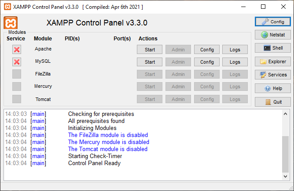
Task: Open Services with the tools icon
Action: (x=272, y=75)
